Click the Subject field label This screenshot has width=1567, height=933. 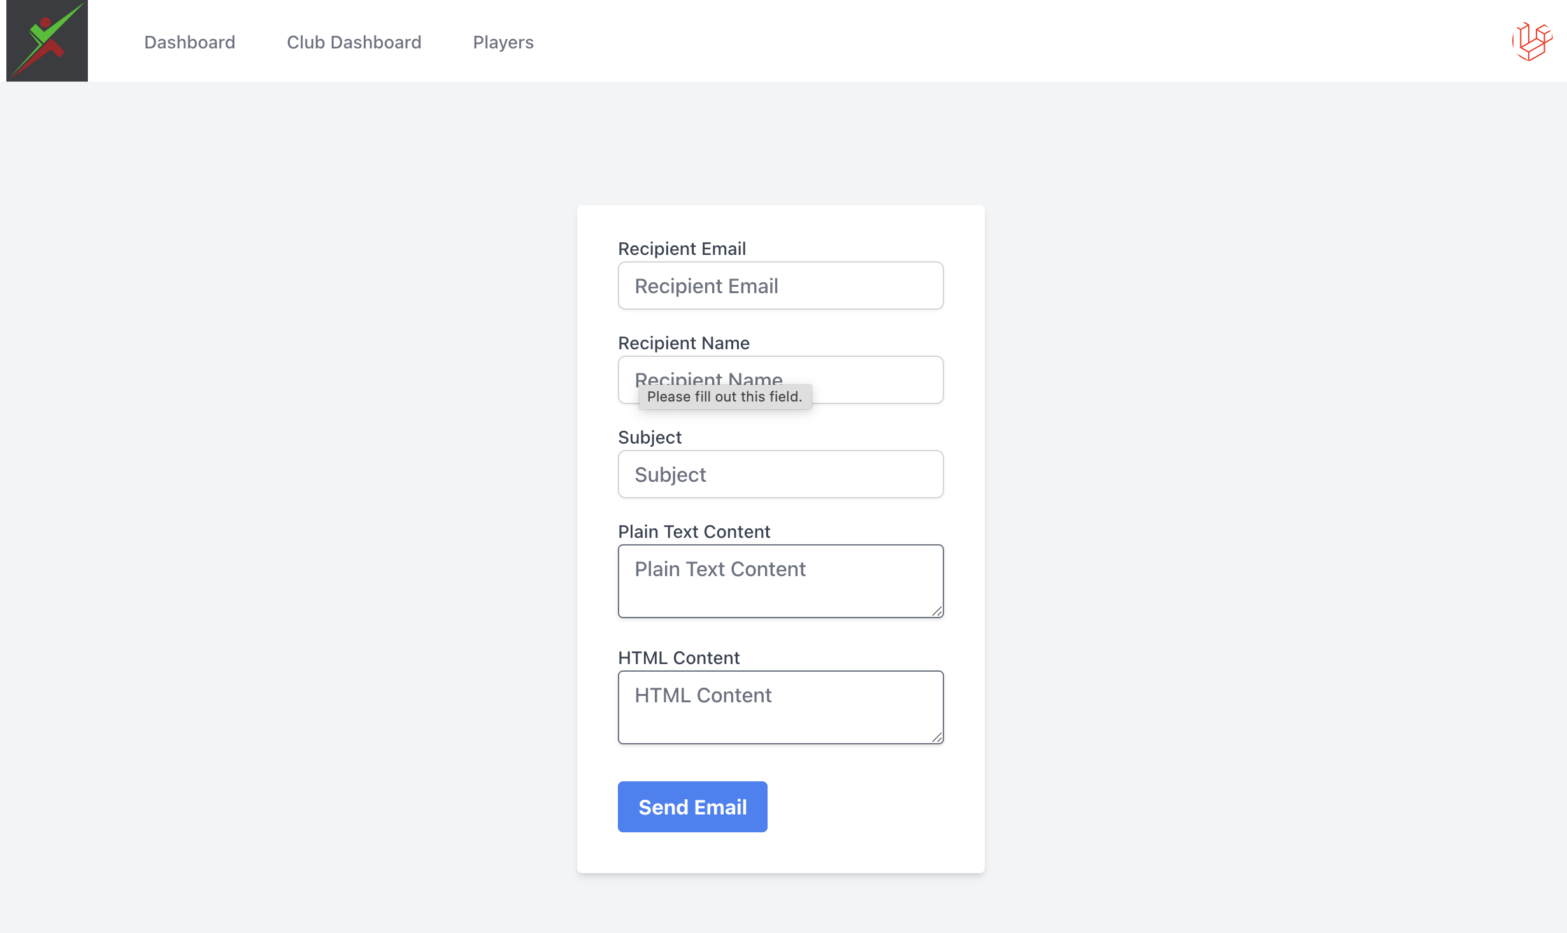(x=650, y=437)
